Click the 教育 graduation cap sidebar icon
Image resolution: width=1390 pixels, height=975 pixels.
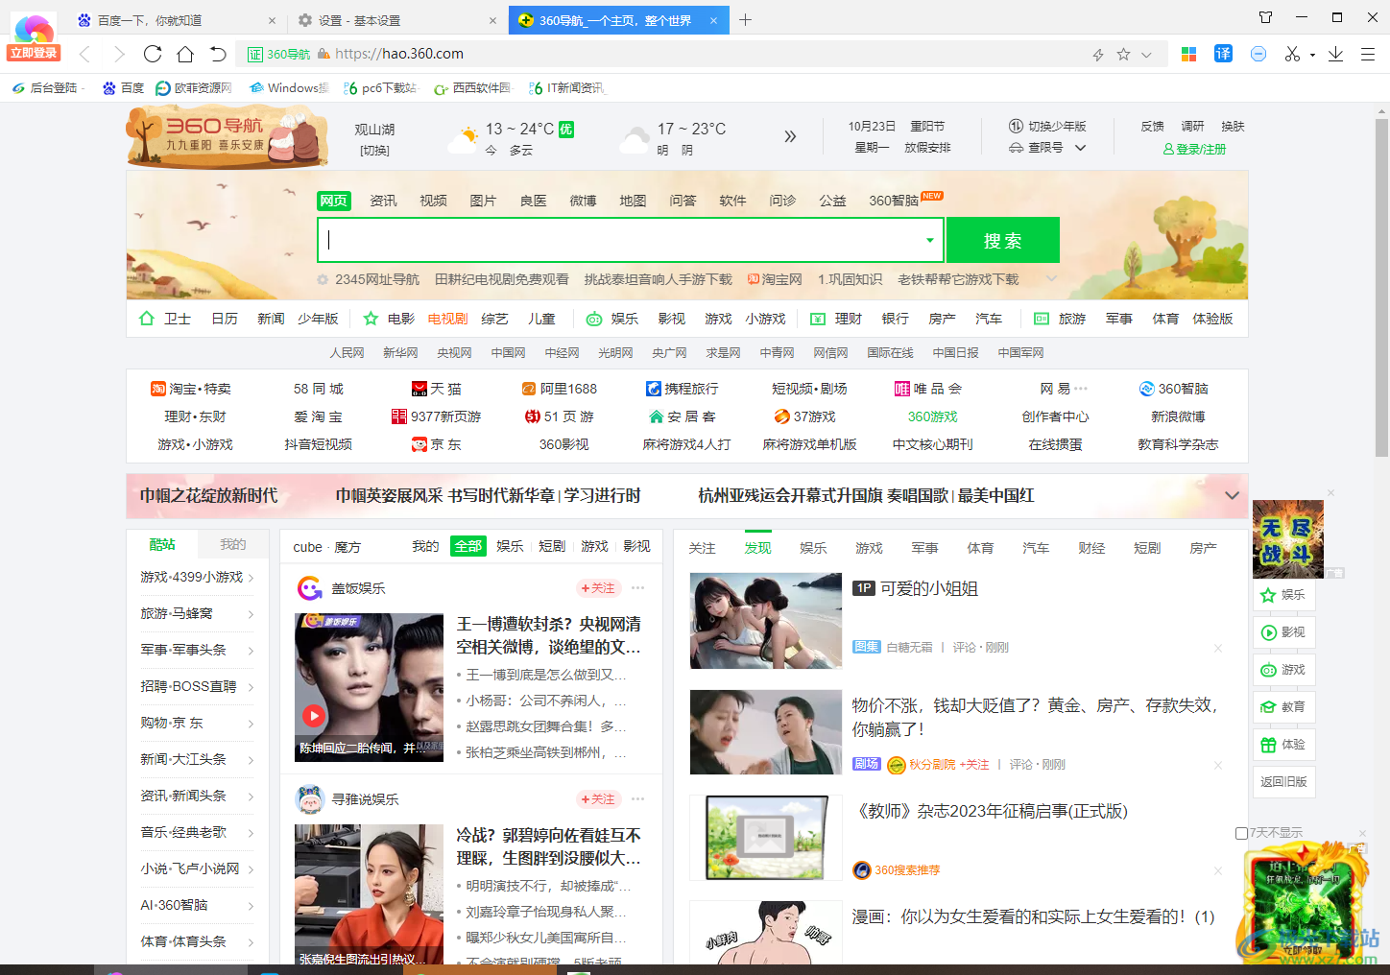pyautogui.click(x=1267, y=707)
